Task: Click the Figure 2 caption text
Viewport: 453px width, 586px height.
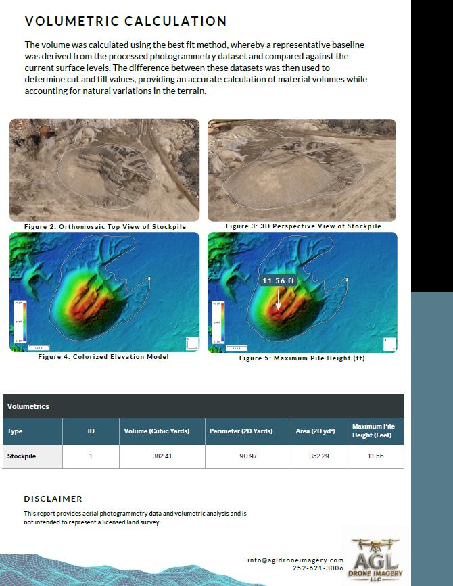Action: tap(105, 227)
